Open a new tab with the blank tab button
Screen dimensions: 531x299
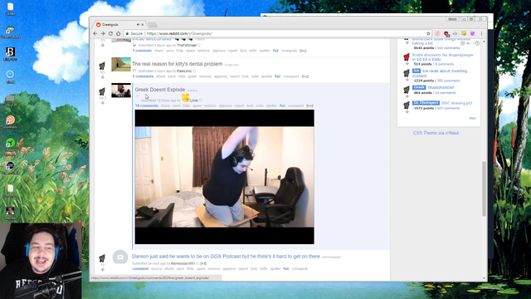[x=153, y=25]
